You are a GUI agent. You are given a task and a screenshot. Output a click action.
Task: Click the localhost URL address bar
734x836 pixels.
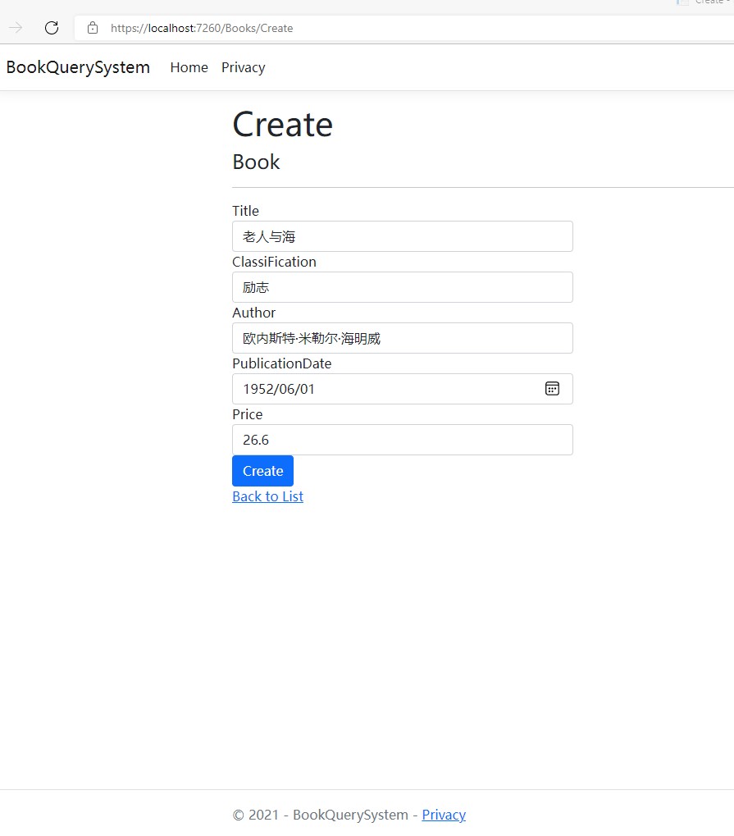403,28
